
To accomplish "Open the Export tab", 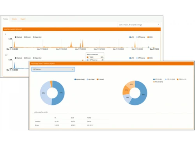I will (23, 19).
